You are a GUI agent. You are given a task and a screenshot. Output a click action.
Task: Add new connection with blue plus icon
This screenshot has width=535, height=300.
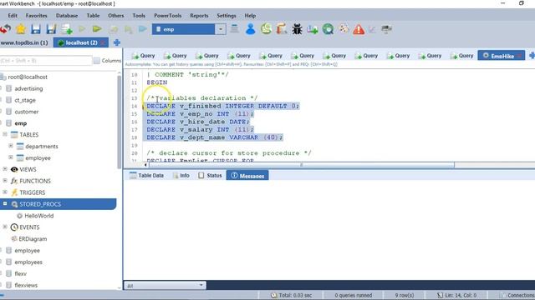117,42
